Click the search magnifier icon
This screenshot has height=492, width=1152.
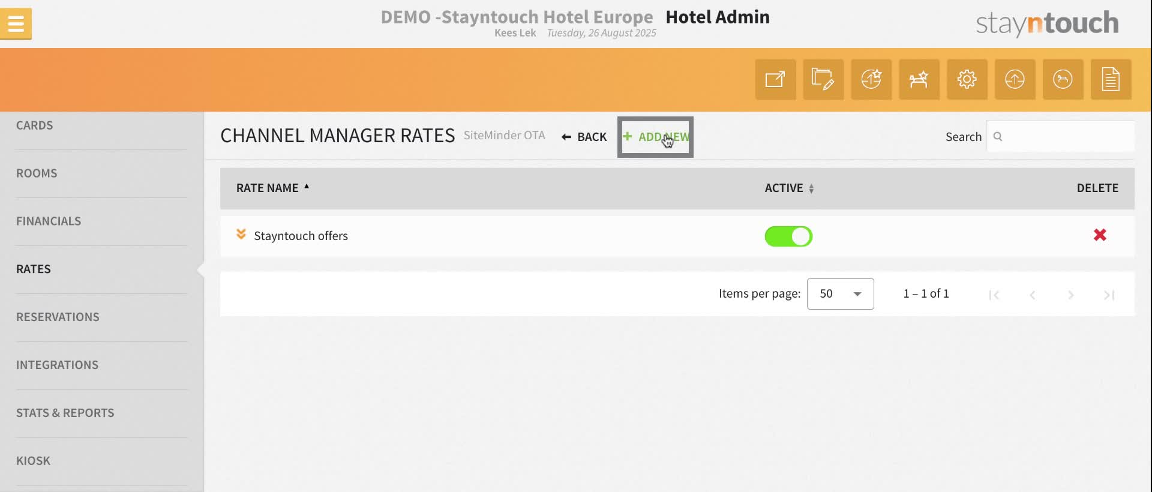[x=998, y=137]
